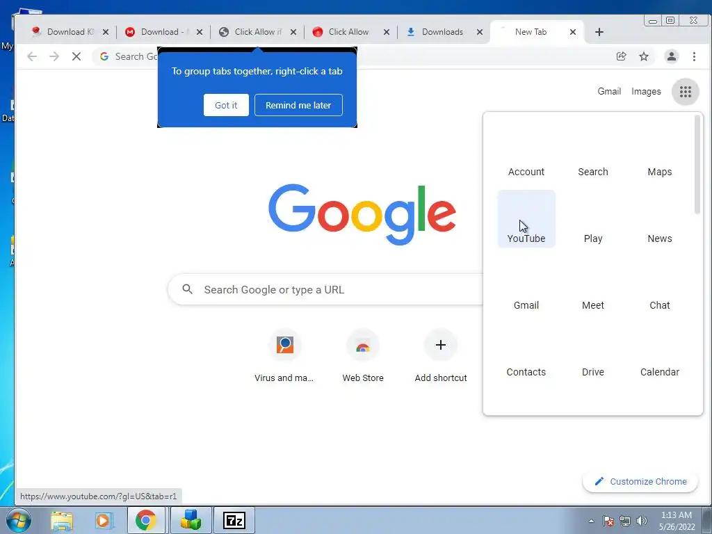Stop loading the page with X button
Viewport: 712px width, 534px height.
point(76,56)
